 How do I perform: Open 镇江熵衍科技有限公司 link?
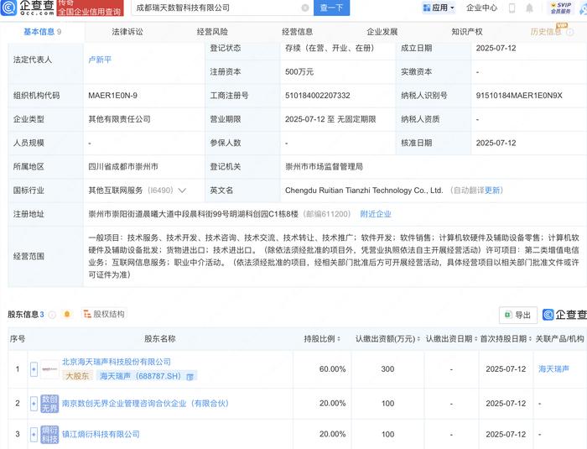coord(101,435)
